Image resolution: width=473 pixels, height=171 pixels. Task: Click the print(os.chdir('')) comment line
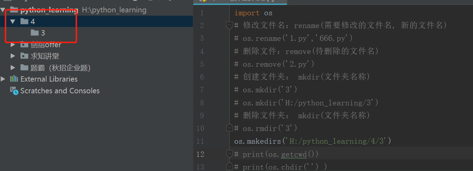281,167
